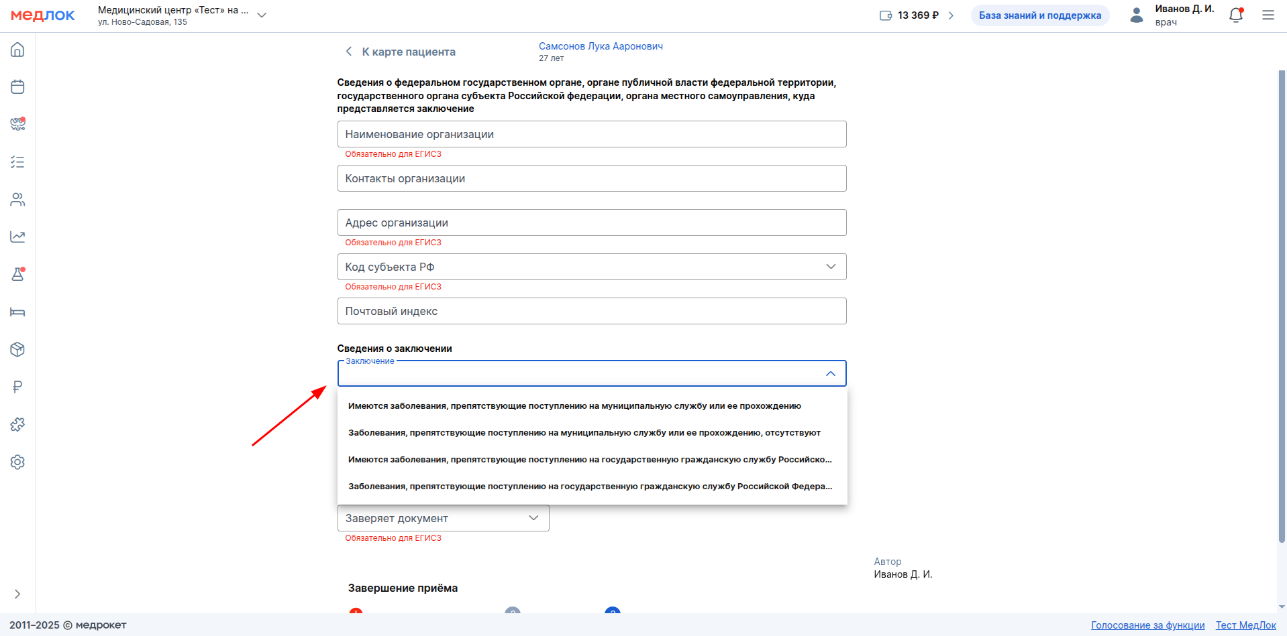Select first option about municipal service diseases
1287x636 pixels.
pyautogui.click(x=574, y=406)
